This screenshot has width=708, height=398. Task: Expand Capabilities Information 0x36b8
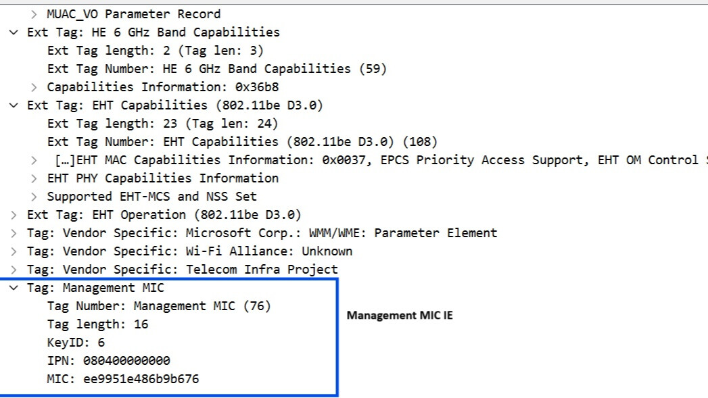point(34,87)
